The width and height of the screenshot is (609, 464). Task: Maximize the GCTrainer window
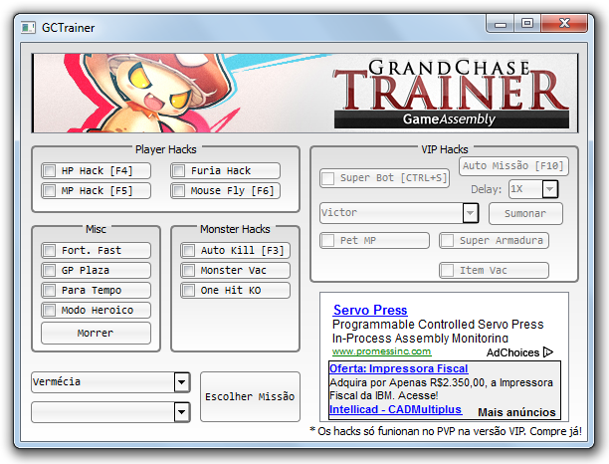[x=527, y=24]
